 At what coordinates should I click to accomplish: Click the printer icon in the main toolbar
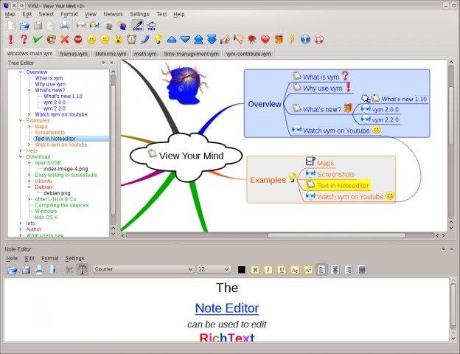[65, 26]
